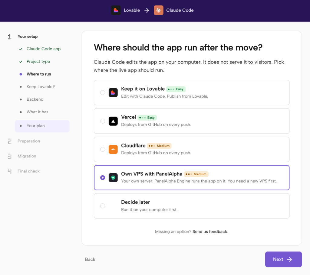
Task: Go to the Claude Code app step
Action: (x=44, y=49)
